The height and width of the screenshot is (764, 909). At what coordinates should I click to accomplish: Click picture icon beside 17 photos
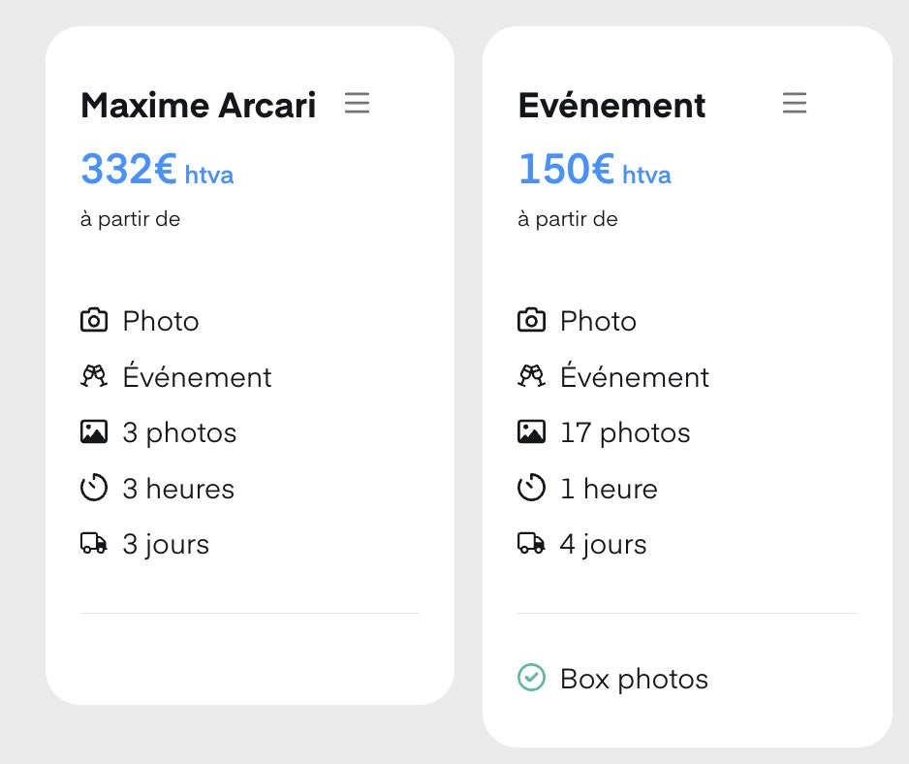(531, 431)
